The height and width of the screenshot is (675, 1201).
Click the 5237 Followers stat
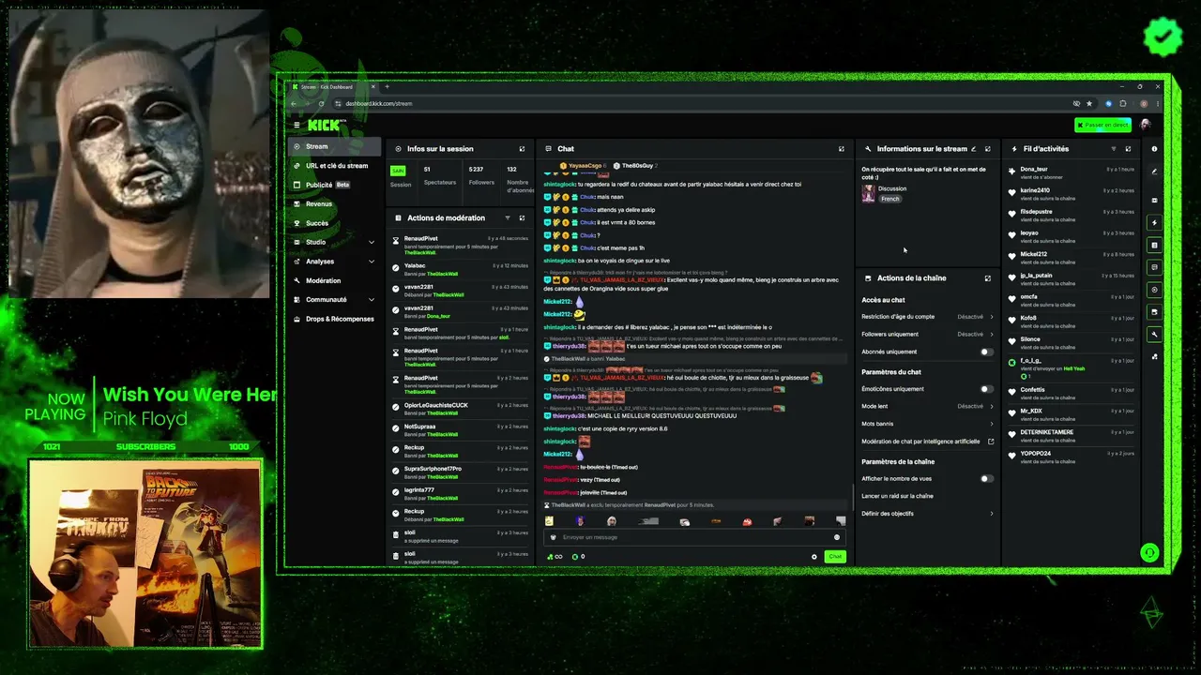(481, 175)
